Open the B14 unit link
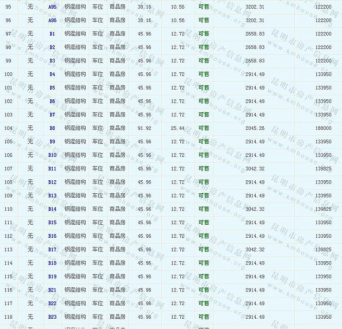The width and height of the screenshot is (342, 329). tap(52, 209)
